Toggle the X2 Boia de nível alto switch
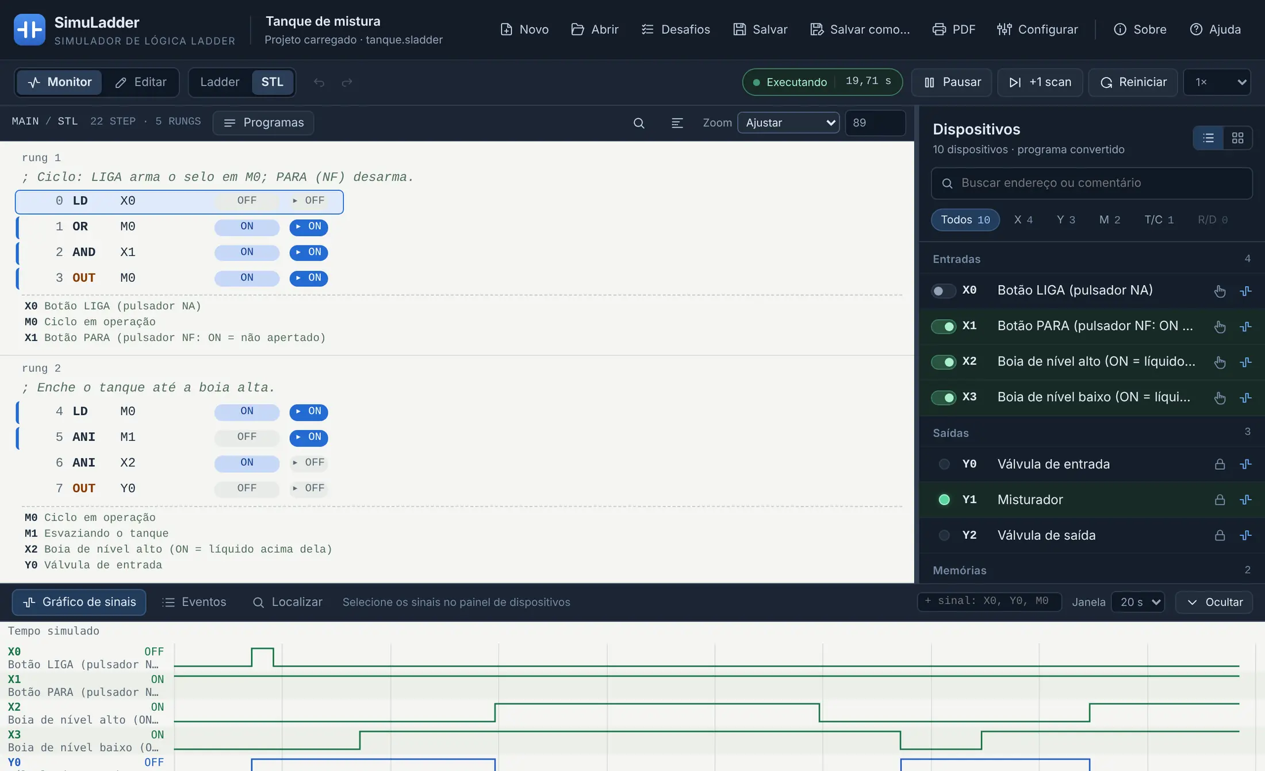Screen dimensions: 1265x771 pos(943,362)
